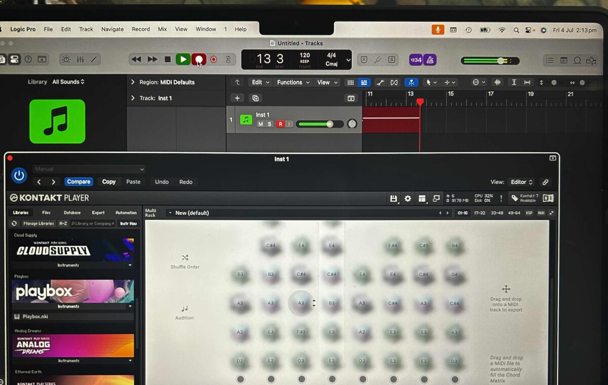Click Kontakt save floppy disk icon

click(x=394, y=199)
